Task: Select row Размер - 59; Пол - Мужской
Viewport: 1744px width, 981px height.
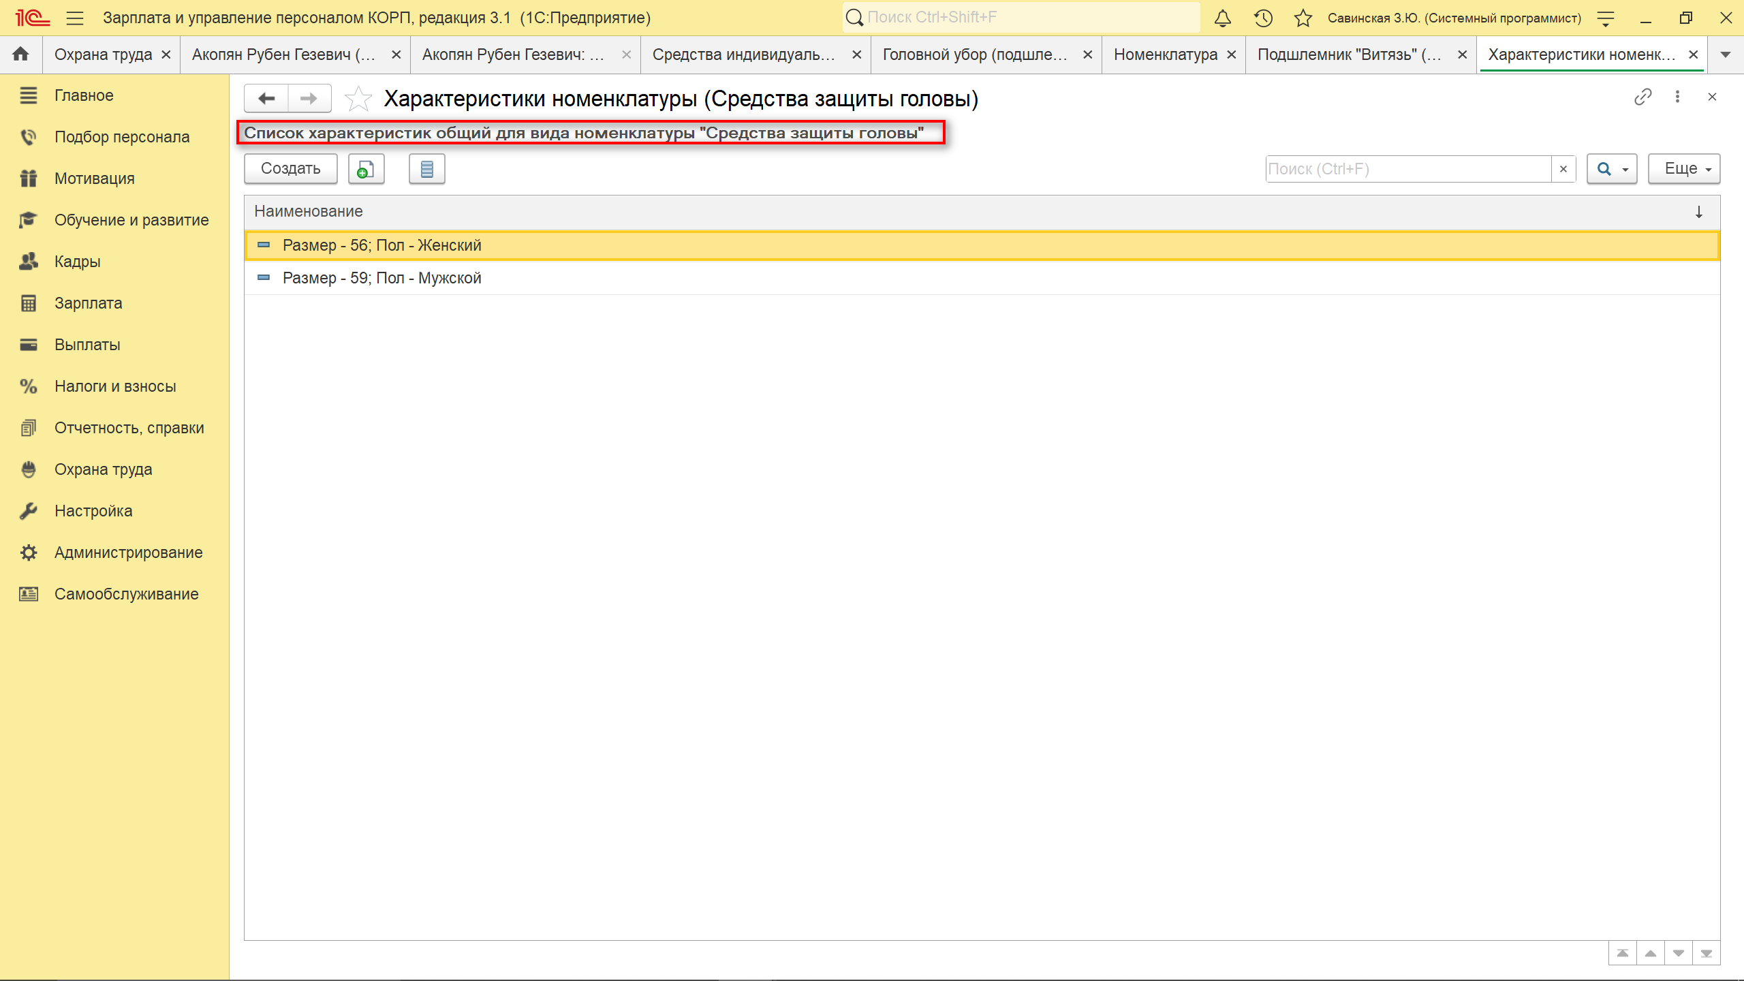Action: 381,278
